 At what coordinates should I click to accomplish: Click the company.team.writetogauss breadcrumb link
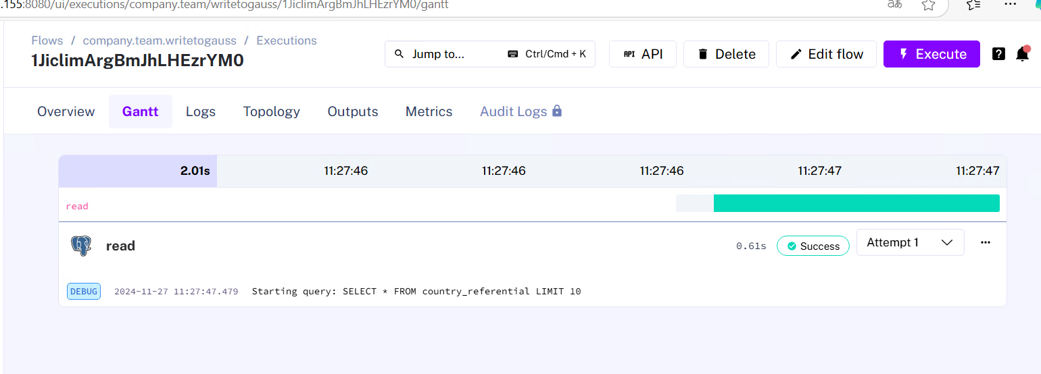point(160,41)
